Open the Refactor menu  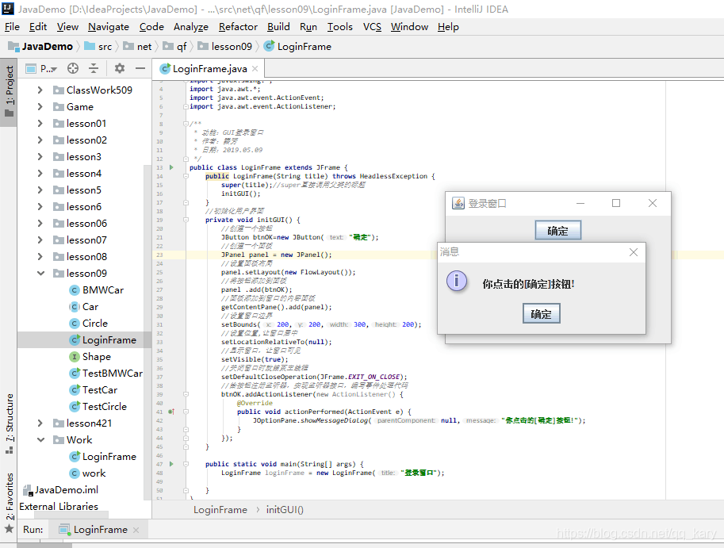click(x=238, y=27)
